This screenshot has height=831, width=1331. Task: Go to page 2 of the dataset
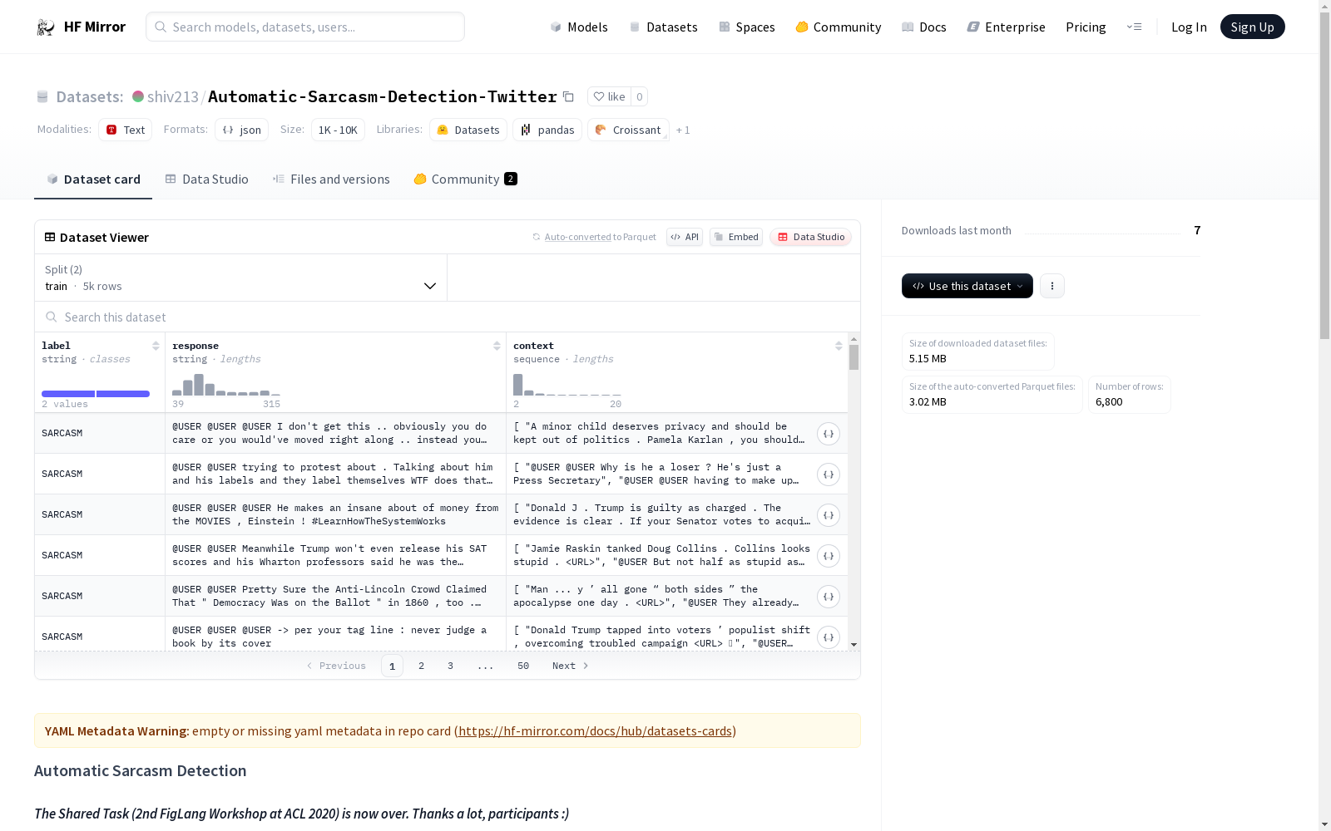(x=422, y=666)
